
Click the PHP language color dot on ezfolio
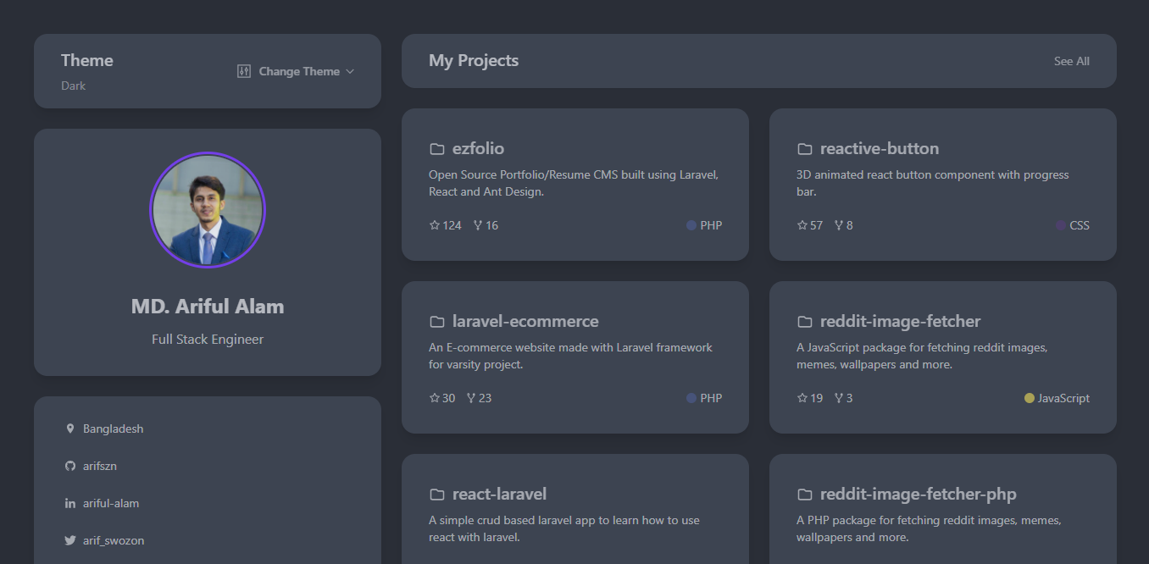coord(691,224)
